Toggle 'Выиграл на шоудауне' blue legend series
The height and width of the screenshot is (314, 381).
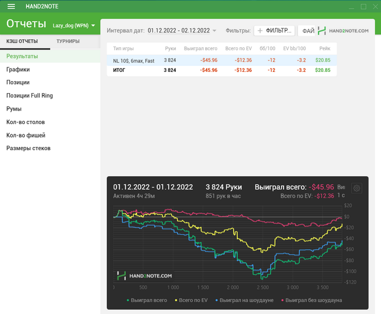244,300
